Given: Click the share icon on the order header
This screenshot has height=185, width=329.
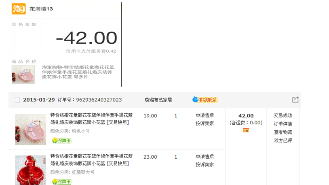Looking at the screenshot, I should (295, 100).
